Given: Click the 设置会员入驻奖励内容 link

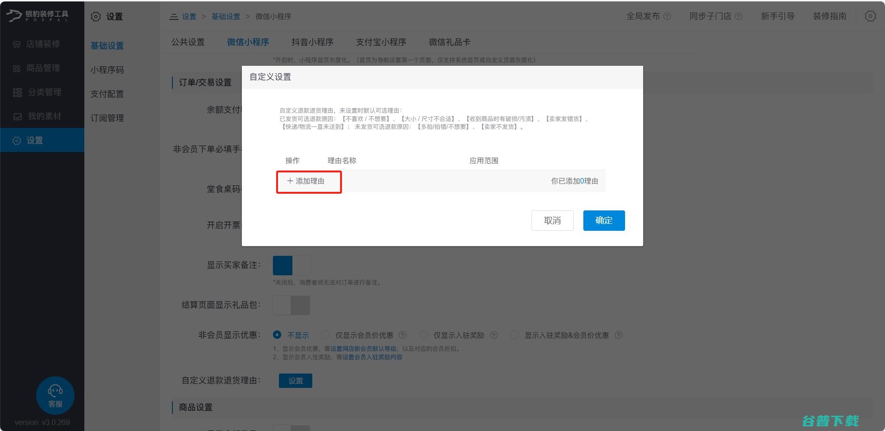Looking at the screenshot, I should coord(372,357).
